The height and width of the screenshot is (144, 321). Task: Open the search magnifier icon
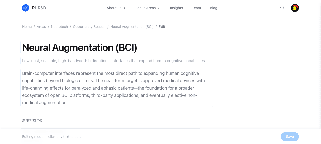[x=282, y=8]
